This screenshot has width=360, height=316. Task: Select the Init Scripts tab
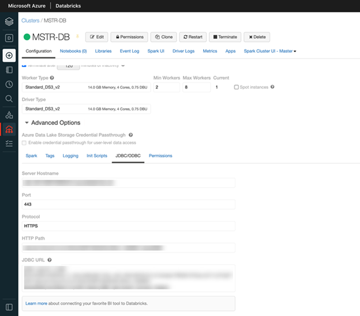coord(96,156)
